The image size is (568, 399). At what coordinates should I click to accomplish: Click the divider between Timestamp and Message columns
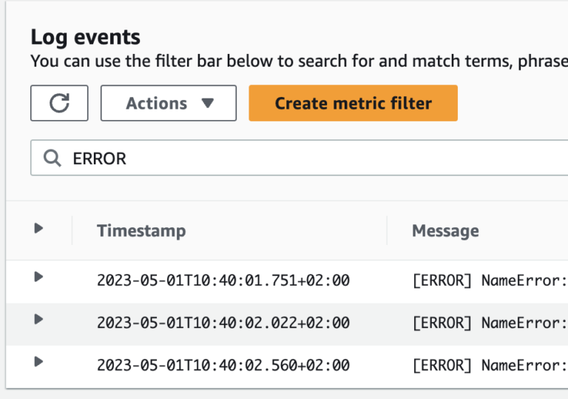click(387, 230)
